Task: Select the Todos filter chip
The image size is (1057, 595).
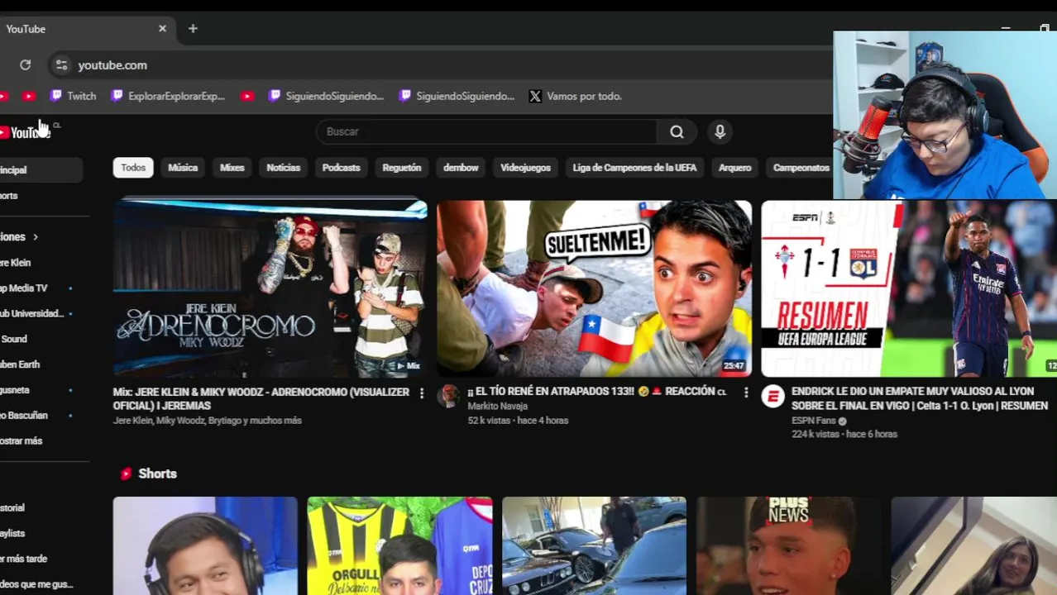Action: pos(133,167)
